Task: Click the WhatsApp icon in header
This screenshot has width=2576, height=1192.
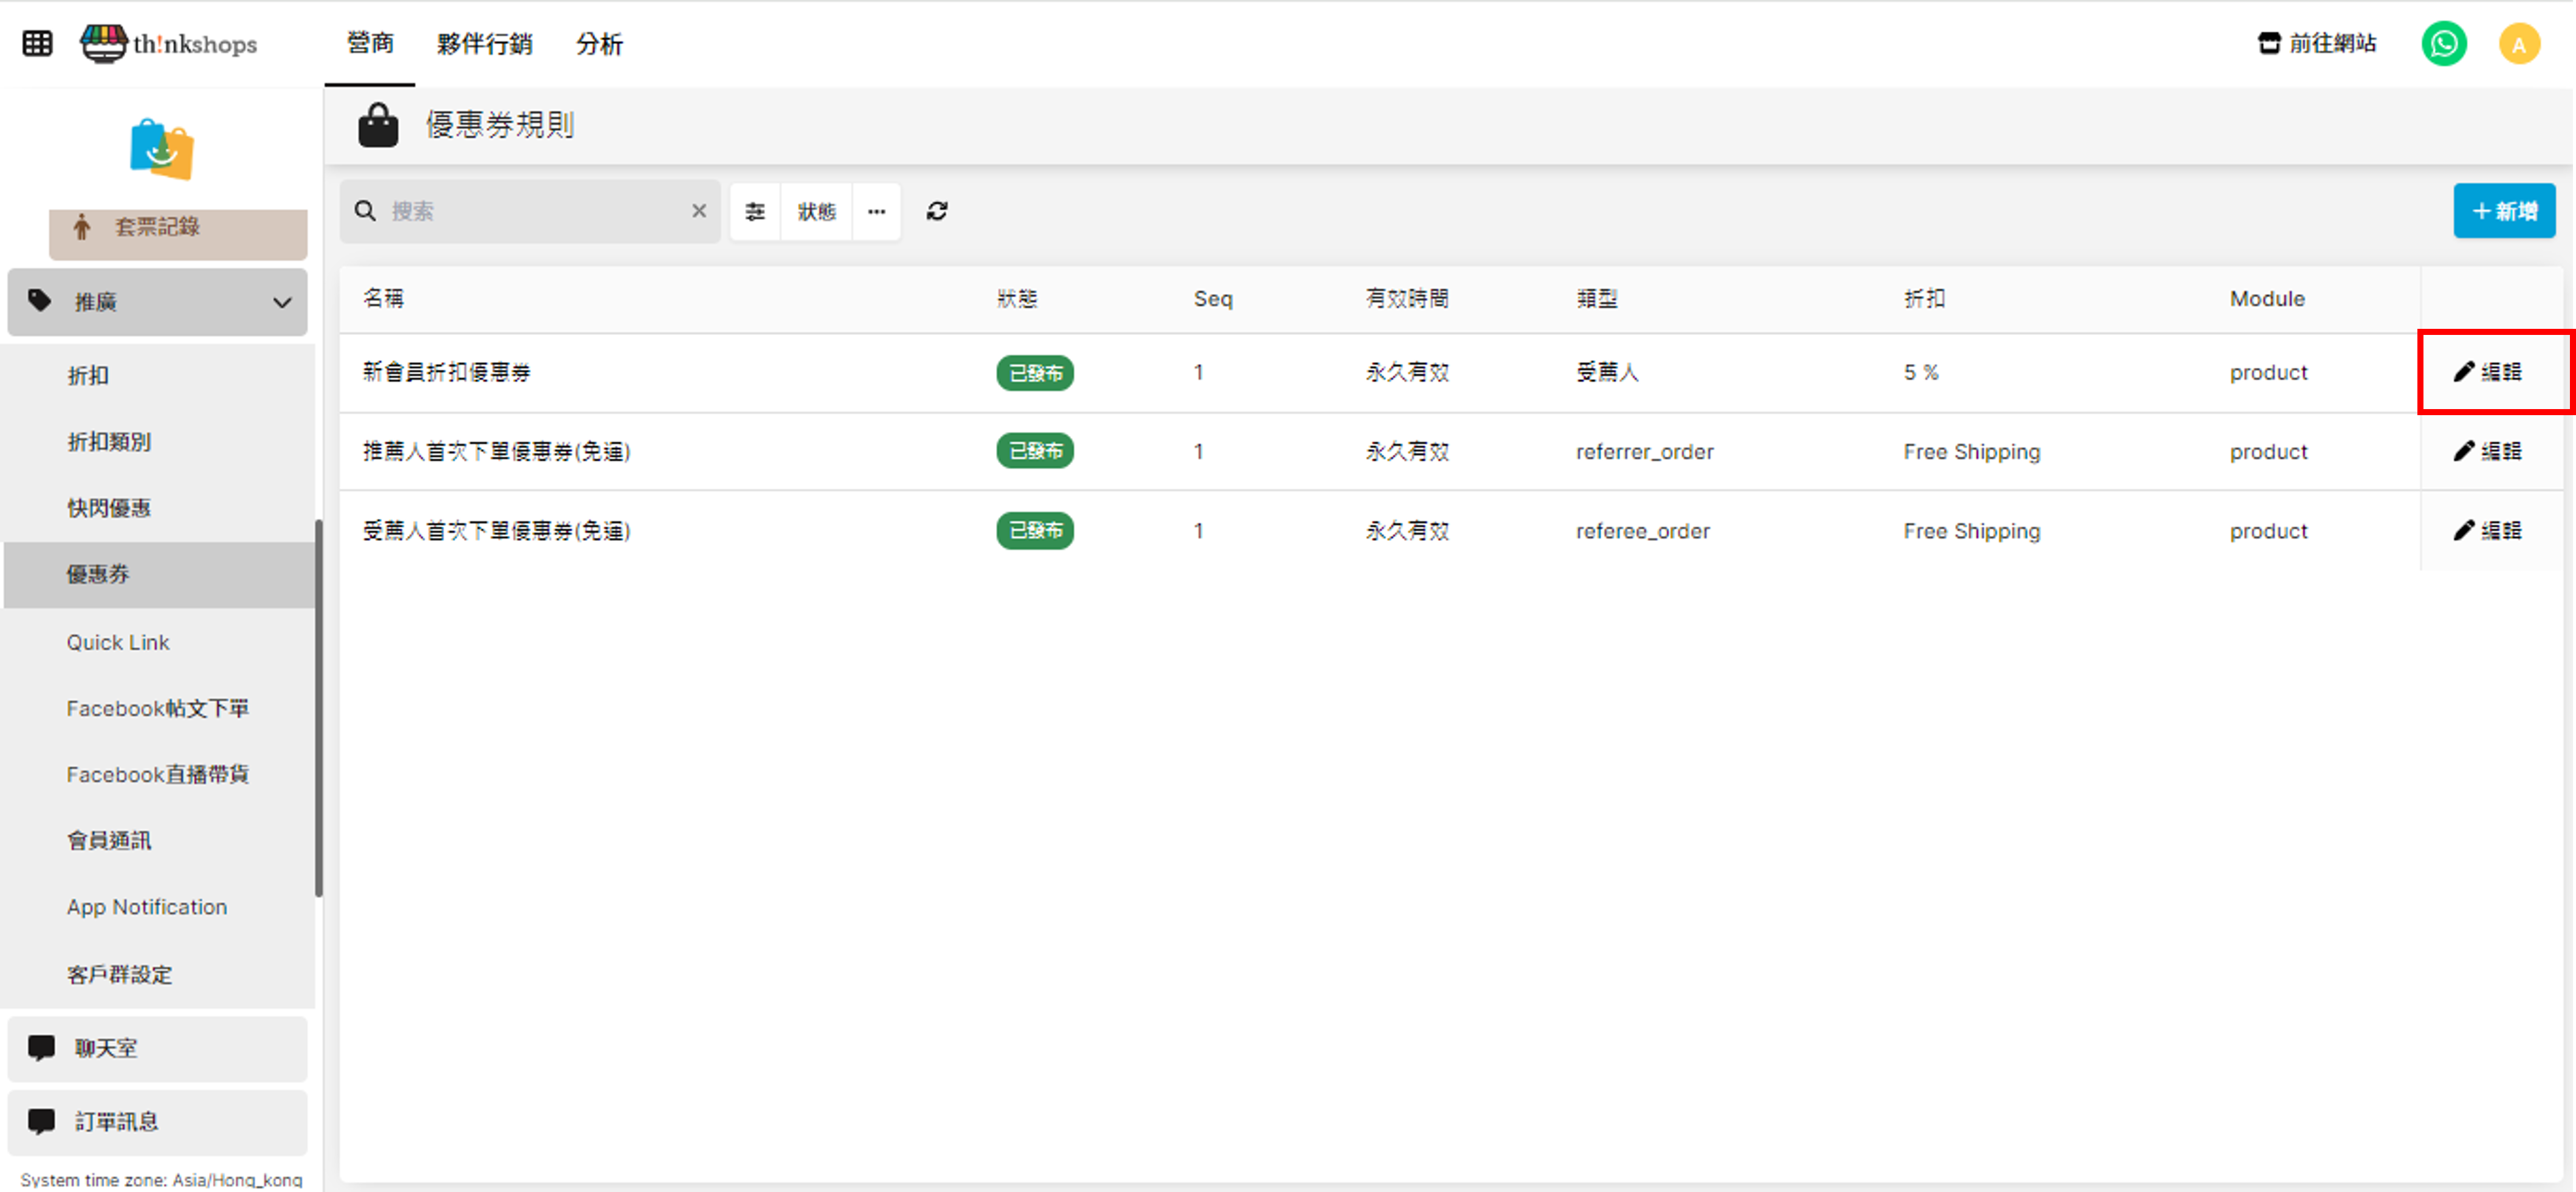Action: click(2443, 44)
